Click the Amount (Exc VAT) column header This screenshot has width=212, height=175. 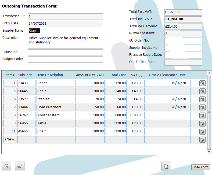[x=90, y=75]
